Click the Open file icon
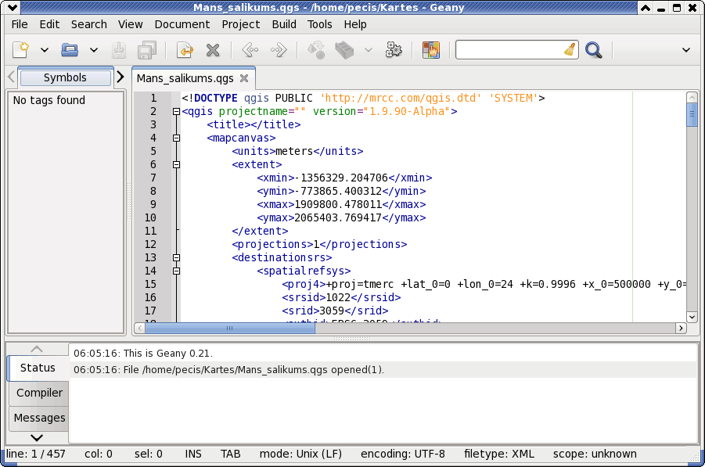 pyautogui.click(x=70, y=50)
